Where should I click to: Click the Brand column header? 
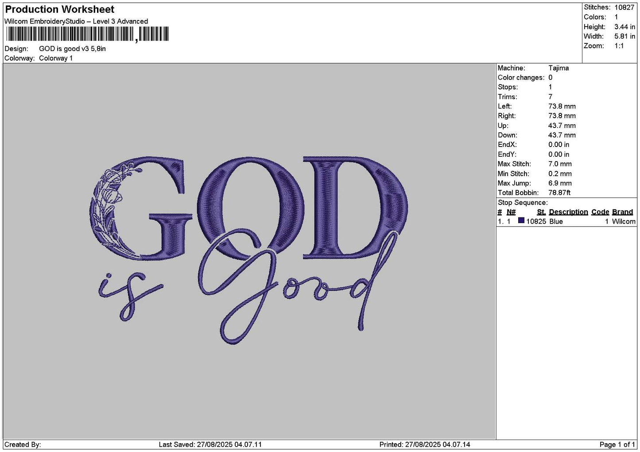622,212
